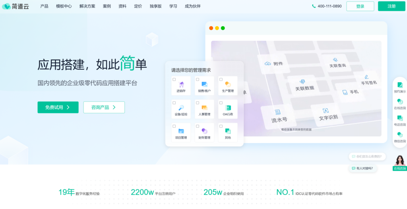Click the 生产管理 icon
Image resolution: width=407 pixels, height=209 pixels.
(x=228, y=84)
